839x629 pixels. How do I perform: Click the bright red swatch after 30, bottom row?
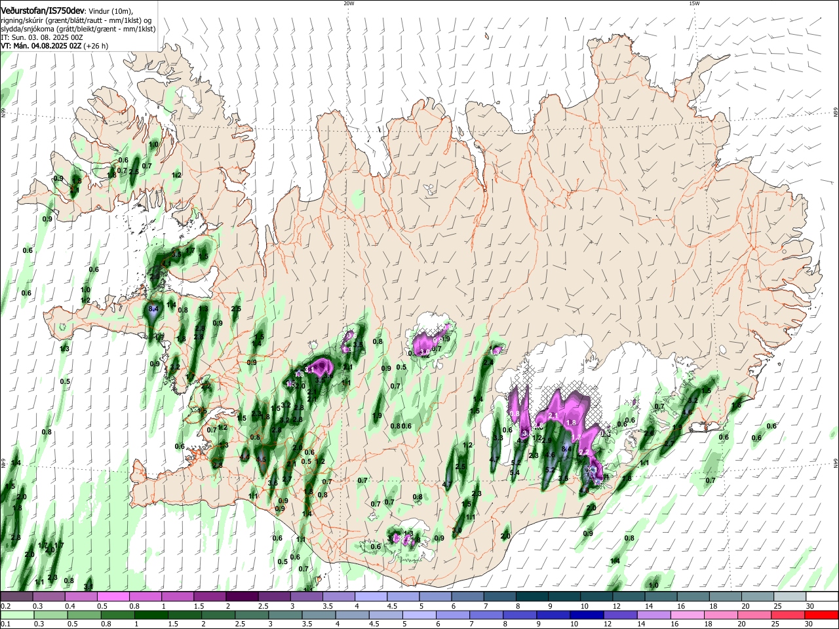pyautogui.click(x=821, y=615)
